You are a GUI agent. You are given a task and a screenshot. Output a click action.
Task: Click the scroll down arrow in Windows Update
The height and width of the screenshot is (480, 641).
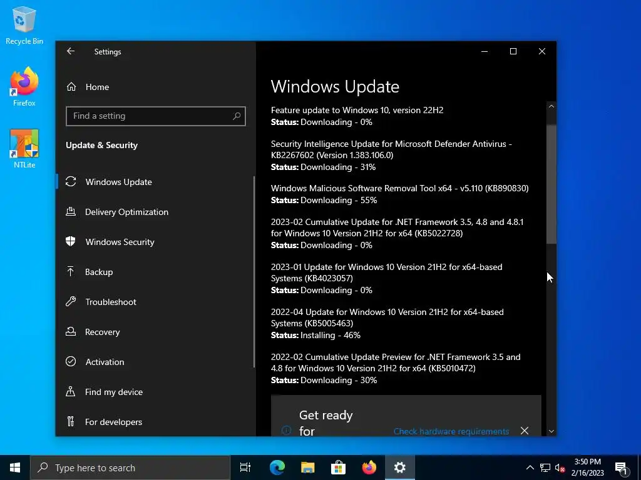tap(551, 431)
